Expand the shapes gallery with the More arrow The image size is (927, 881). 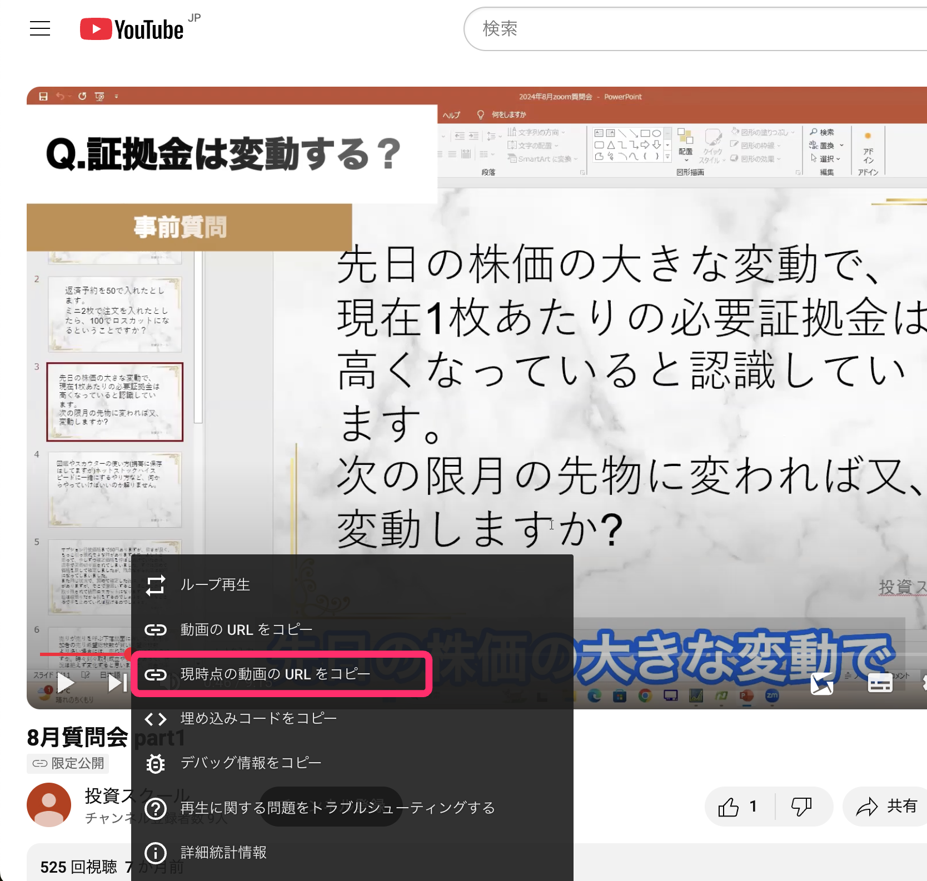coord(667,157)
